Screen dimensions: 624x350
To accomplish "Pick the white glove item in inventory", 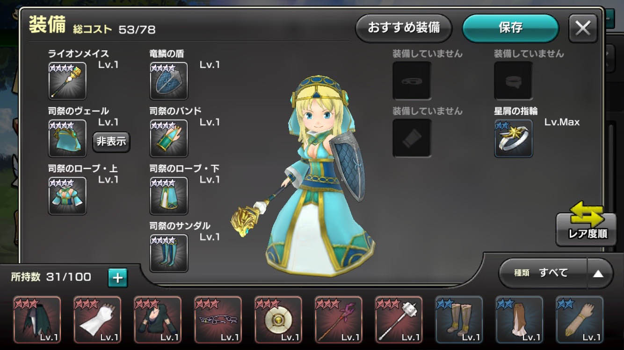I will (x=97, y=320).
